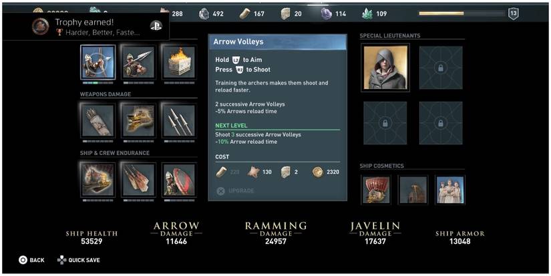Screen dimensions: 551x276
Task: Choose the rowers oars endurance upgrade
Action: [x=138, y=179]
